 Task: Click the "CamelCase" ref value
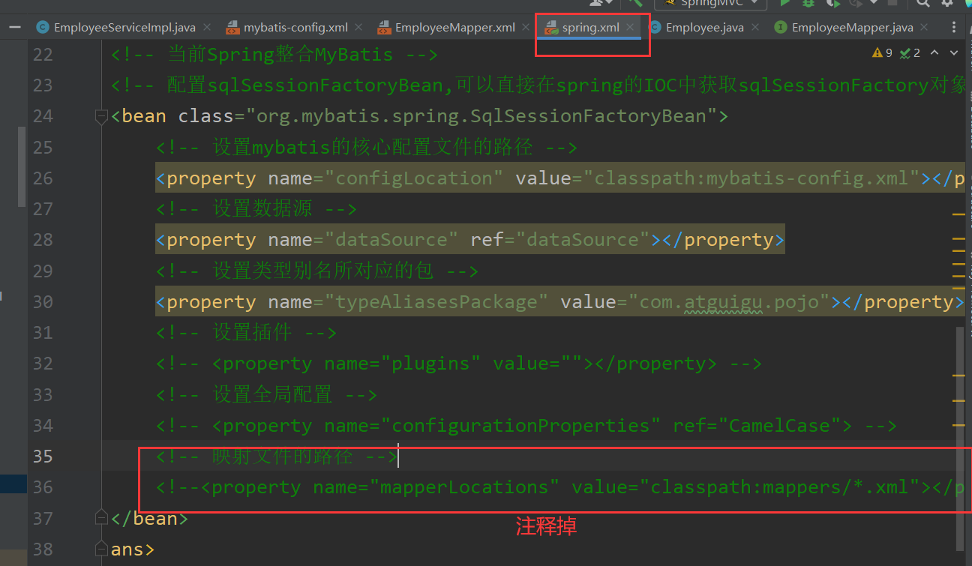pyautogui.click(x=785, y=426)
